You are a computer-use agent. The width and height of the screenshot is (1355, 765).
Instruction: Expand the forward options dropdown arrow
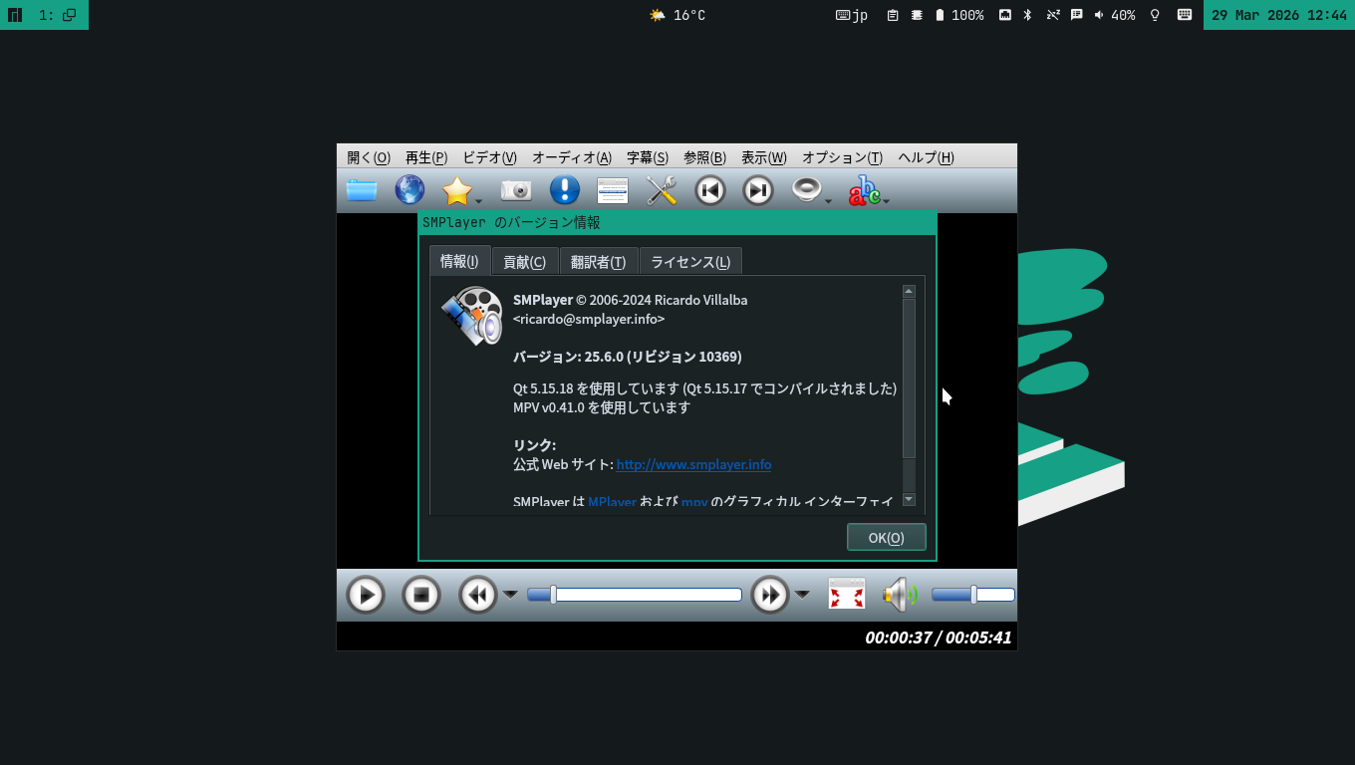click(802, 595)
